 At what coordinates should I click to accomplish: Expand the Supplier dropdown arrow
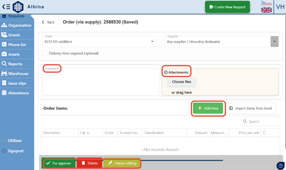[x=274, y=42]
